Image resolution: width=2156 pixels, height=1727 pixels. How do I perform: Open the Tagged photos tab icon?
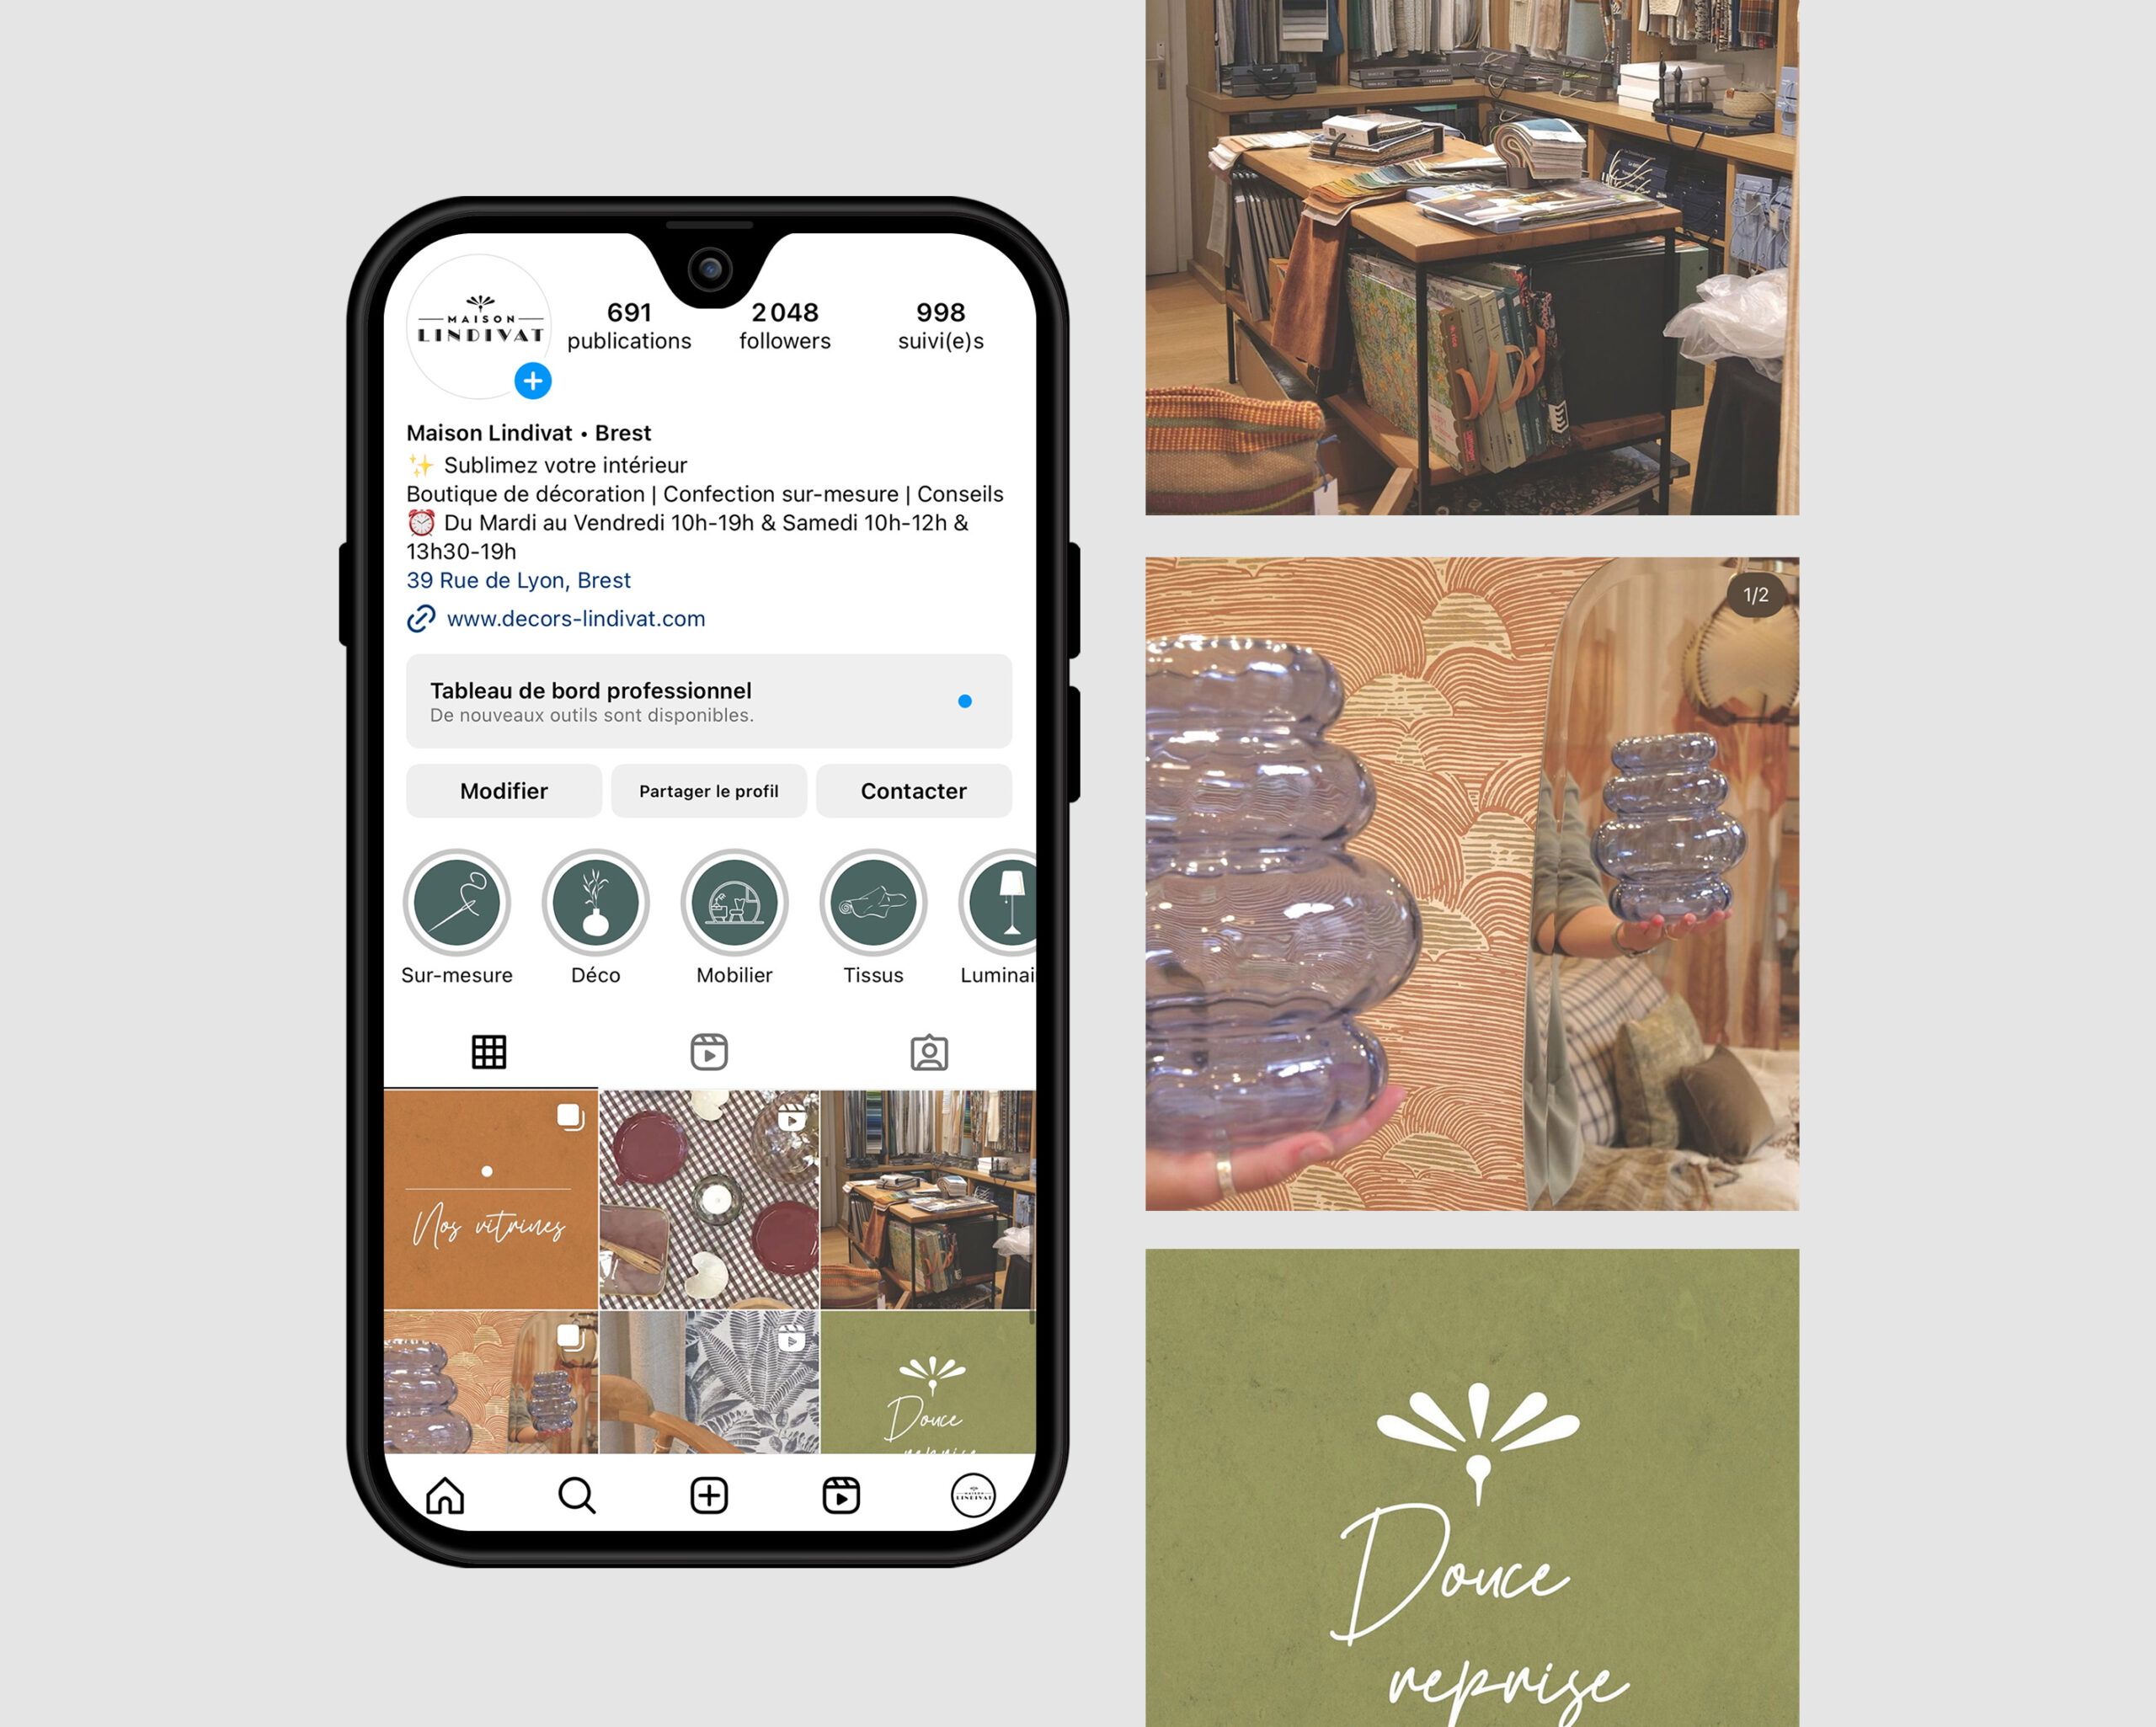(929, 1052)
